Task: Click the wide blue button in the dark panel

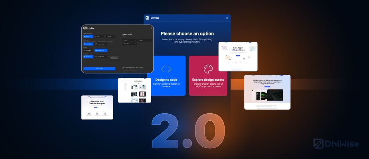Action: pos(99,69)
